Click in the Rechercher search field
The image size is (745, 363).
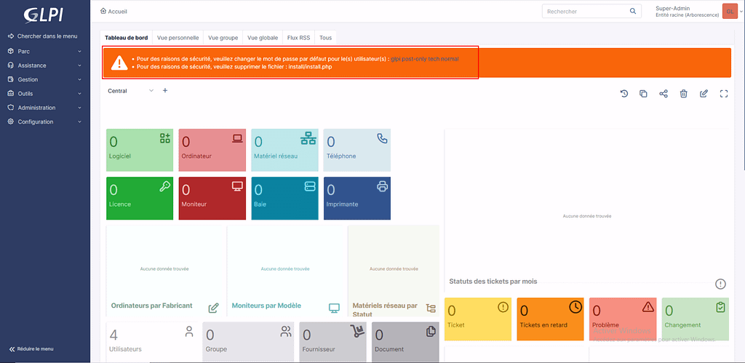click(x=586, y=12)
